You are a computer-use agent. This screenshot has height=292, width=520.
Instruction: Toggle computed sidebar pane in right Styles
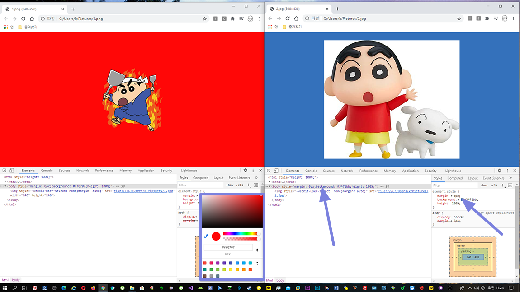tap(510, 185)
